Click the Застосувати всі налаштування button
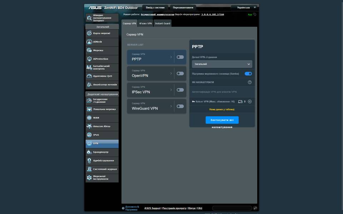The width and height of the screenshot is (343, 214). click(x=222, y=120)
